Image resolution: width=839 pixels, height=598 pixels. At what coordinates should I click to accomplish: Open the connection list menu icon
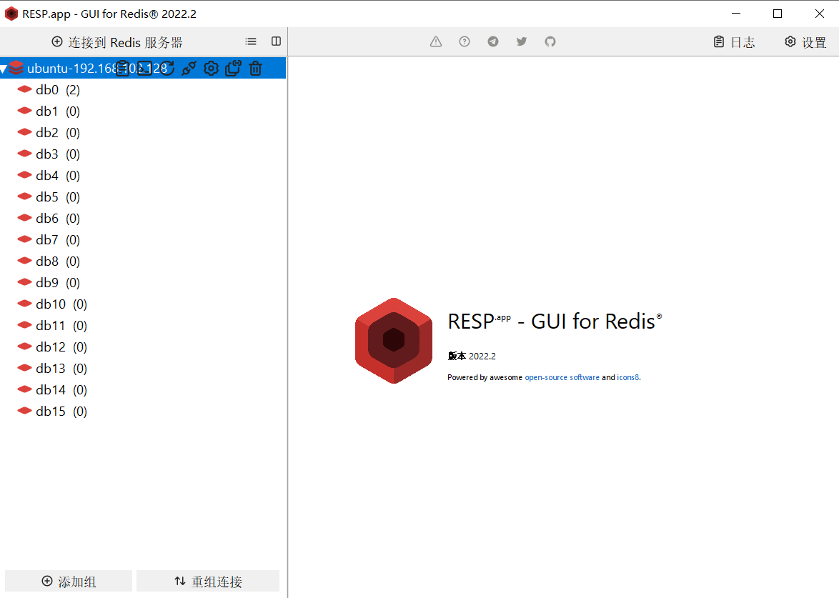pyautogui.click(x=251, y=41)
